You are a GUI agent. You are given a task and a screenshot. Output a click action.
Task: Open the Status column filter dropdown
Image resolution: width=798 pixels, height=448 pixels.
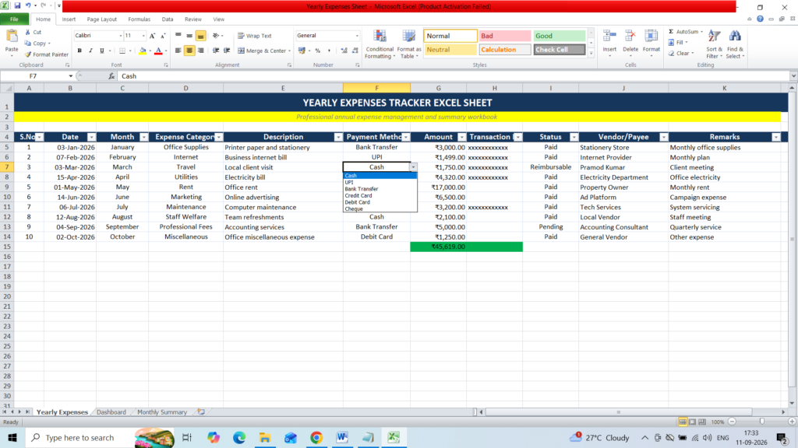574,137
